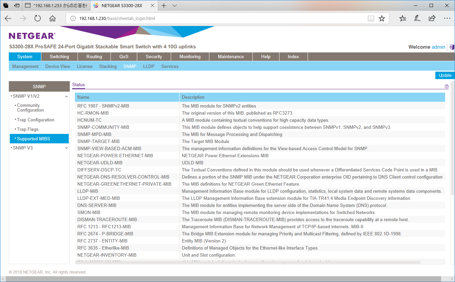Click the admin user link
Viewport: 455px width, 282px height.
click(x=438, y=47)
